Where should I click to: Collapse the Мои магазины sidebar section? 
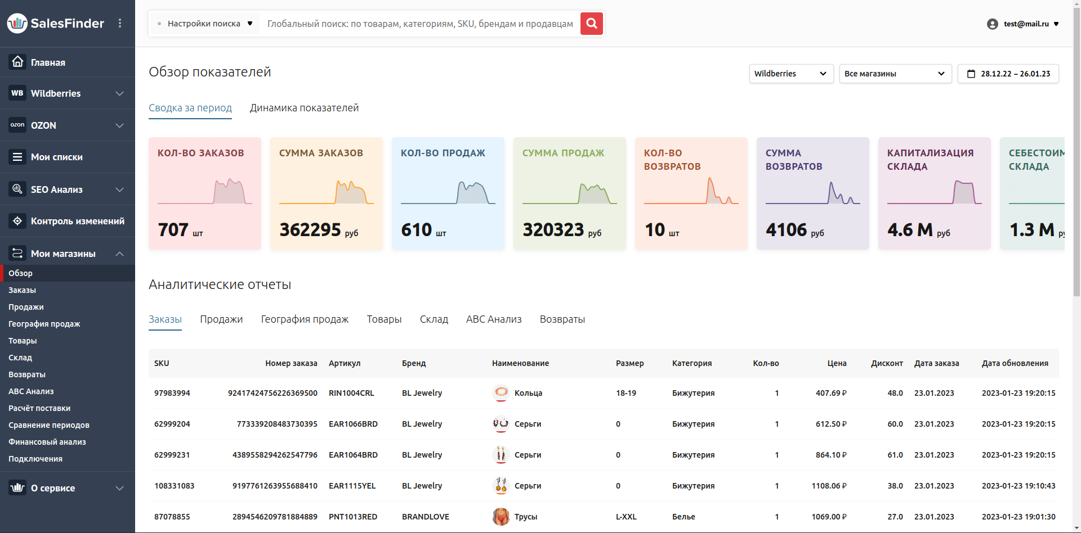[x=119, y=254]
